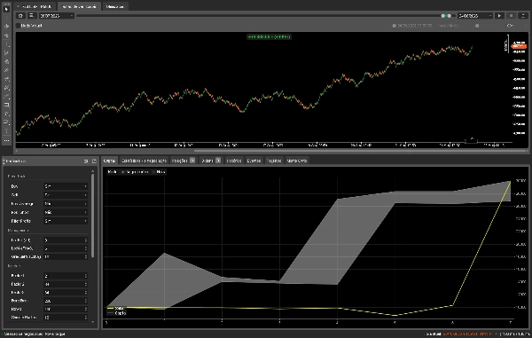532x338 pixels.
Task: Enable the Modo Visual checkbox
Action: click(19, 26)
